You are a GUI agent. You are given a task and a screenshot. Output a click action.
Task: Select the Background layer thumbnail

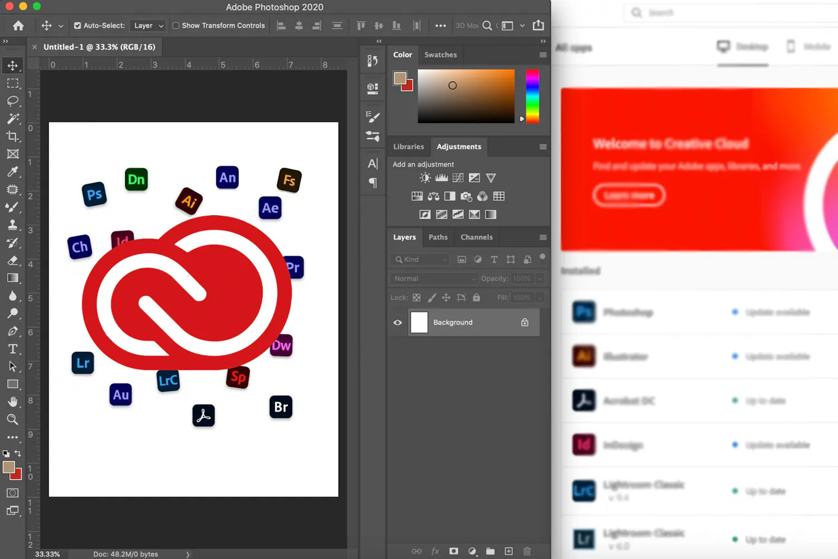[419, 323]
